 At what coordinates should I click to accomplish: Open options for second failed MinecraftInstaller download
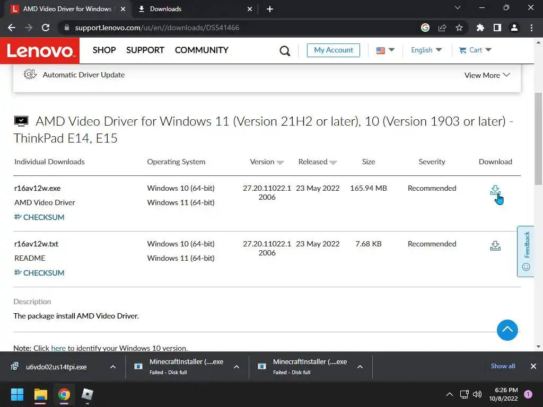click(x=360, y=367)
